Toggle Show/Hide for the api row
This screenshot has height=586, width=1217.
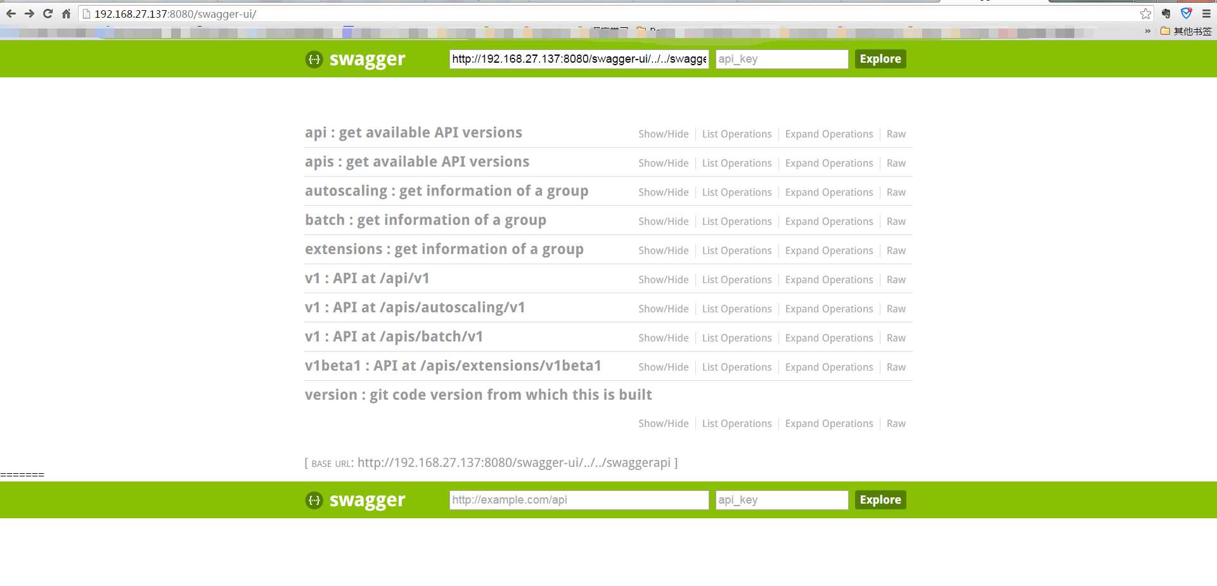pyautogui.click(x=663, y=134)
